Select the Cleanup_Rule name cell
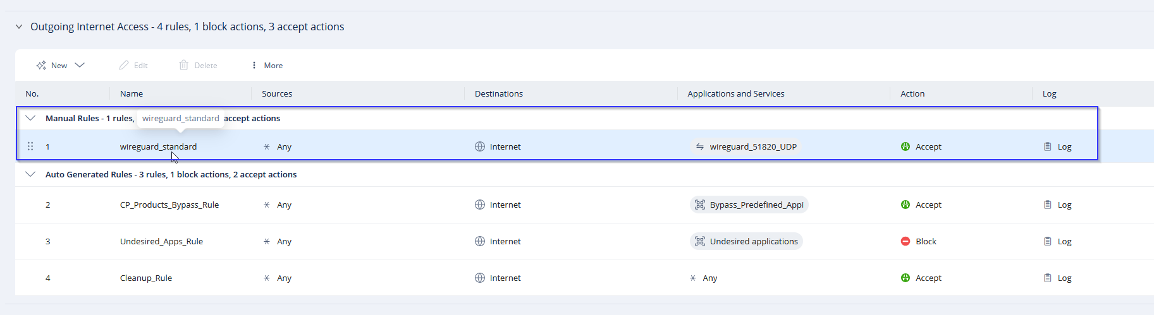1154x315 pixels. coord(146,278)
